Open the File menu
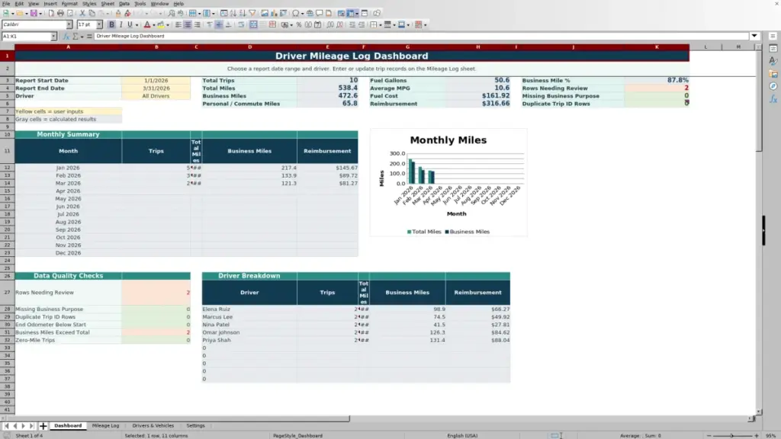 click(6, 4)
